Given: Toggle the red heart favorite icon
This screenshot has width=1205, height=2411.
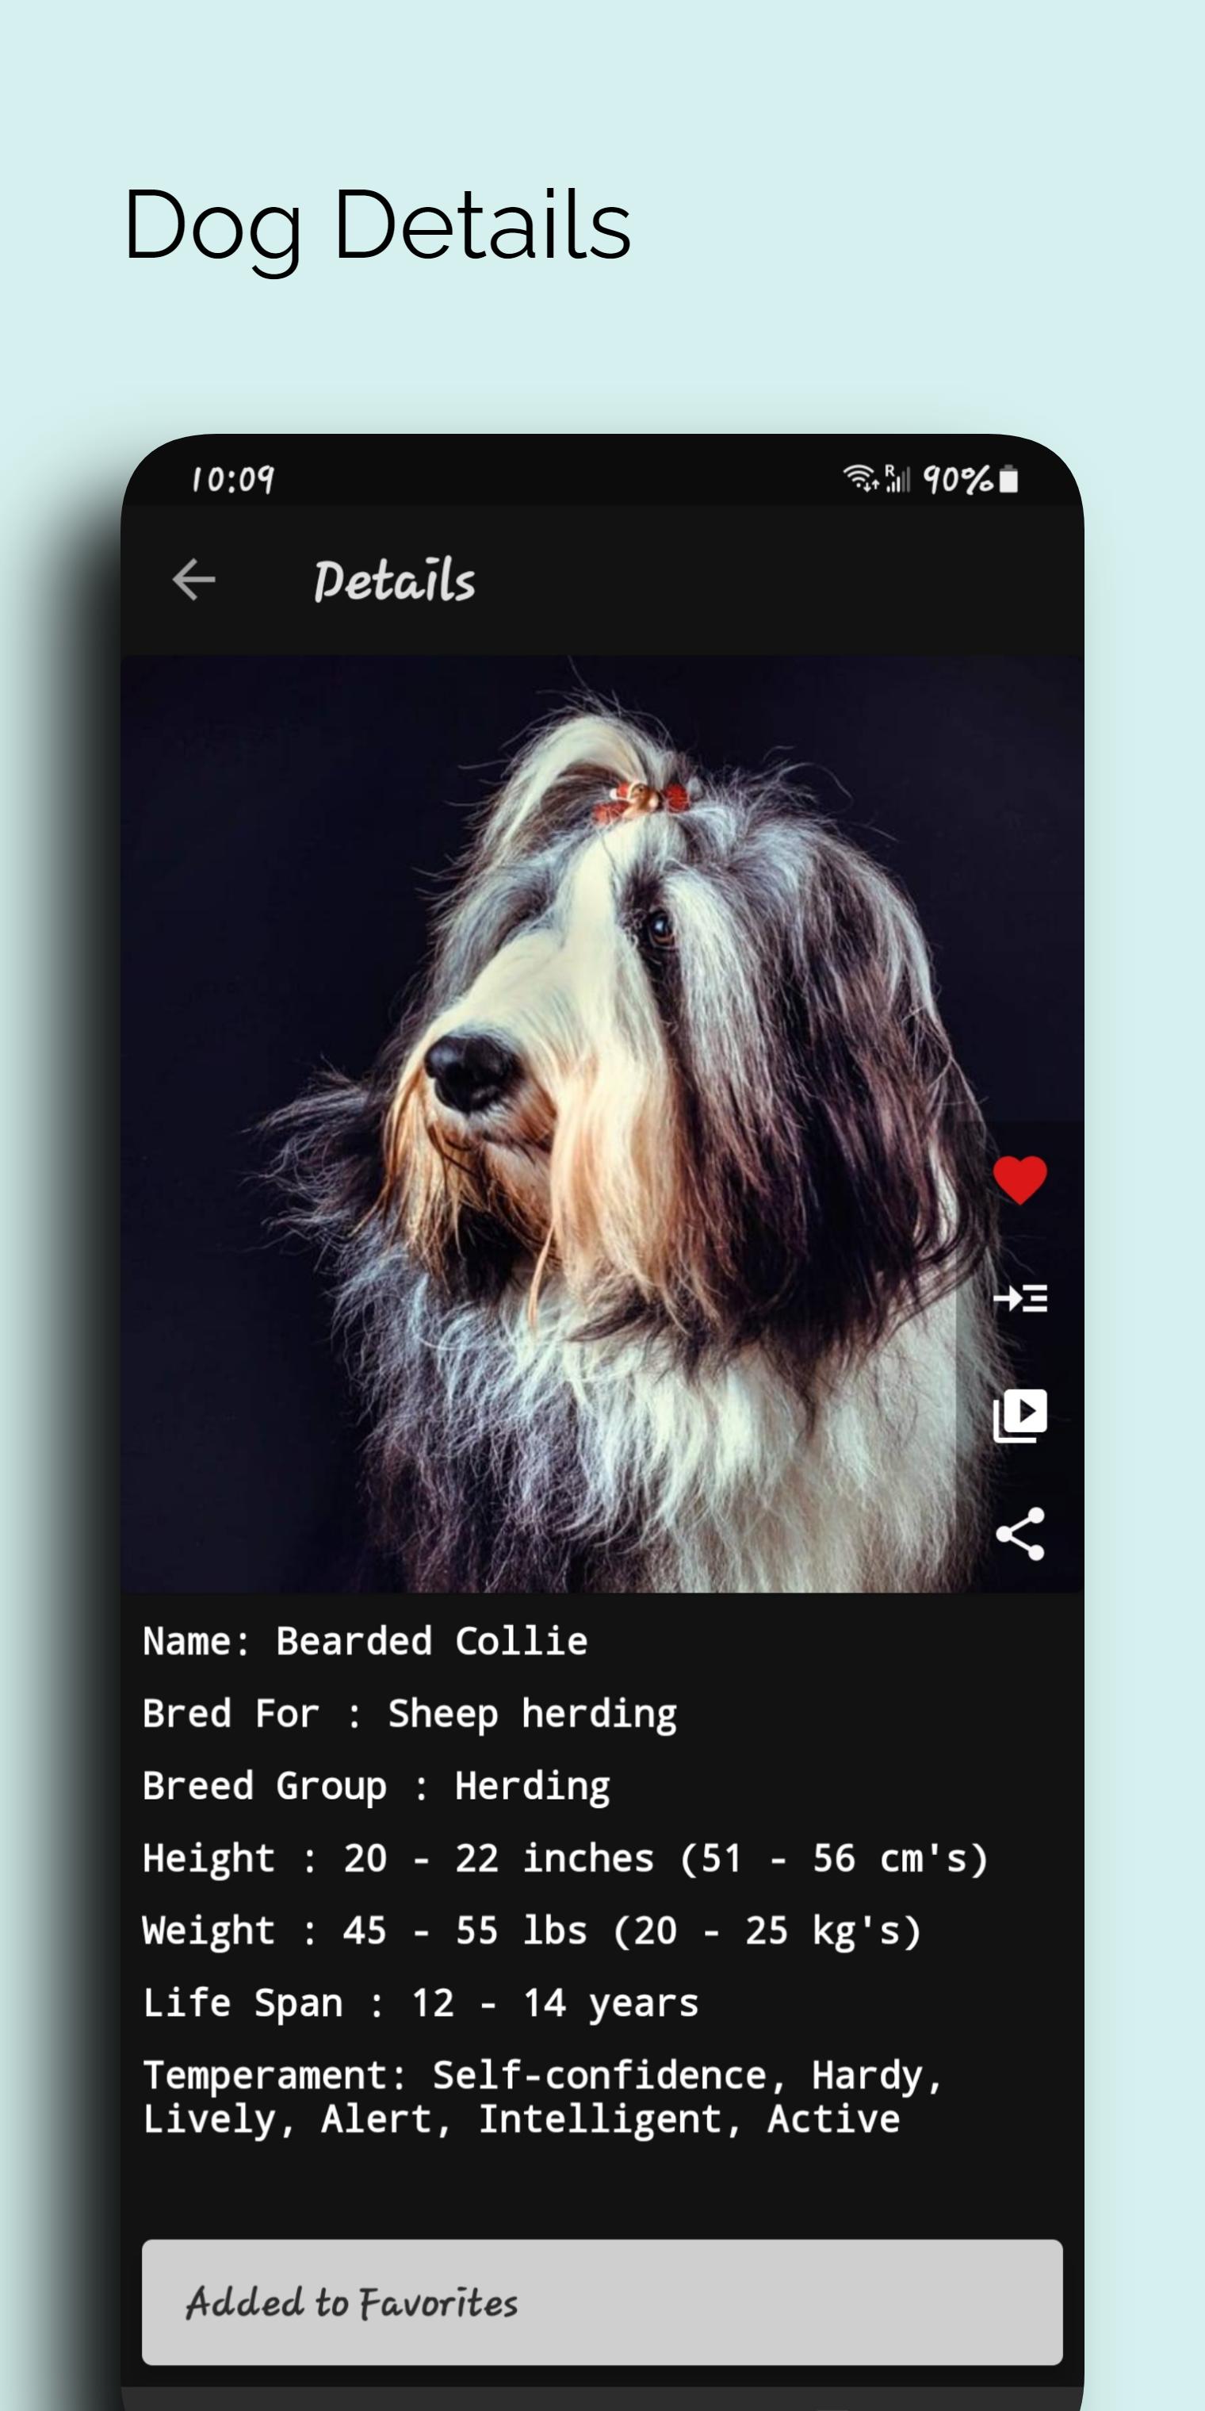Looking at the screenshot, I should (1019, 1179).
